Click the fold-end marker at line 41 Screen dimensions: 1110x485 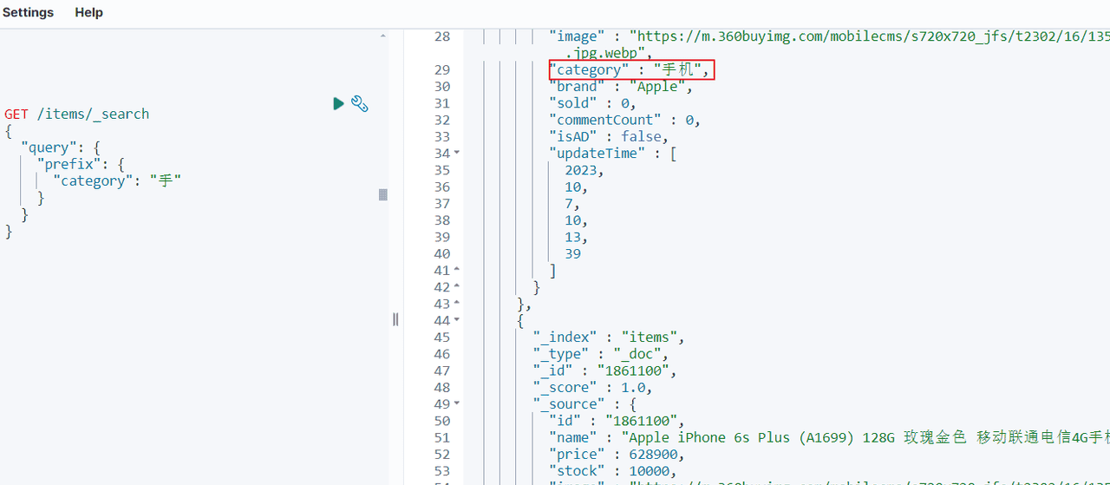(x=457, y=271)
